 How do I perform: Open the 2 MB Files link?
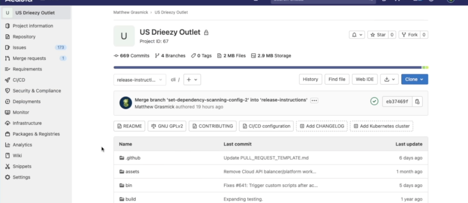[x=231, y=55]
